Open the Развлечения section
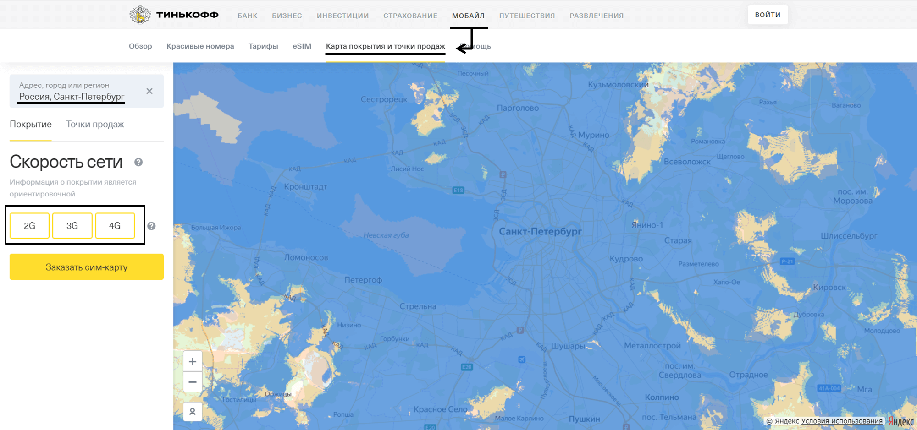Viewport: 917px width, 430px height. (x=597, y=16)
